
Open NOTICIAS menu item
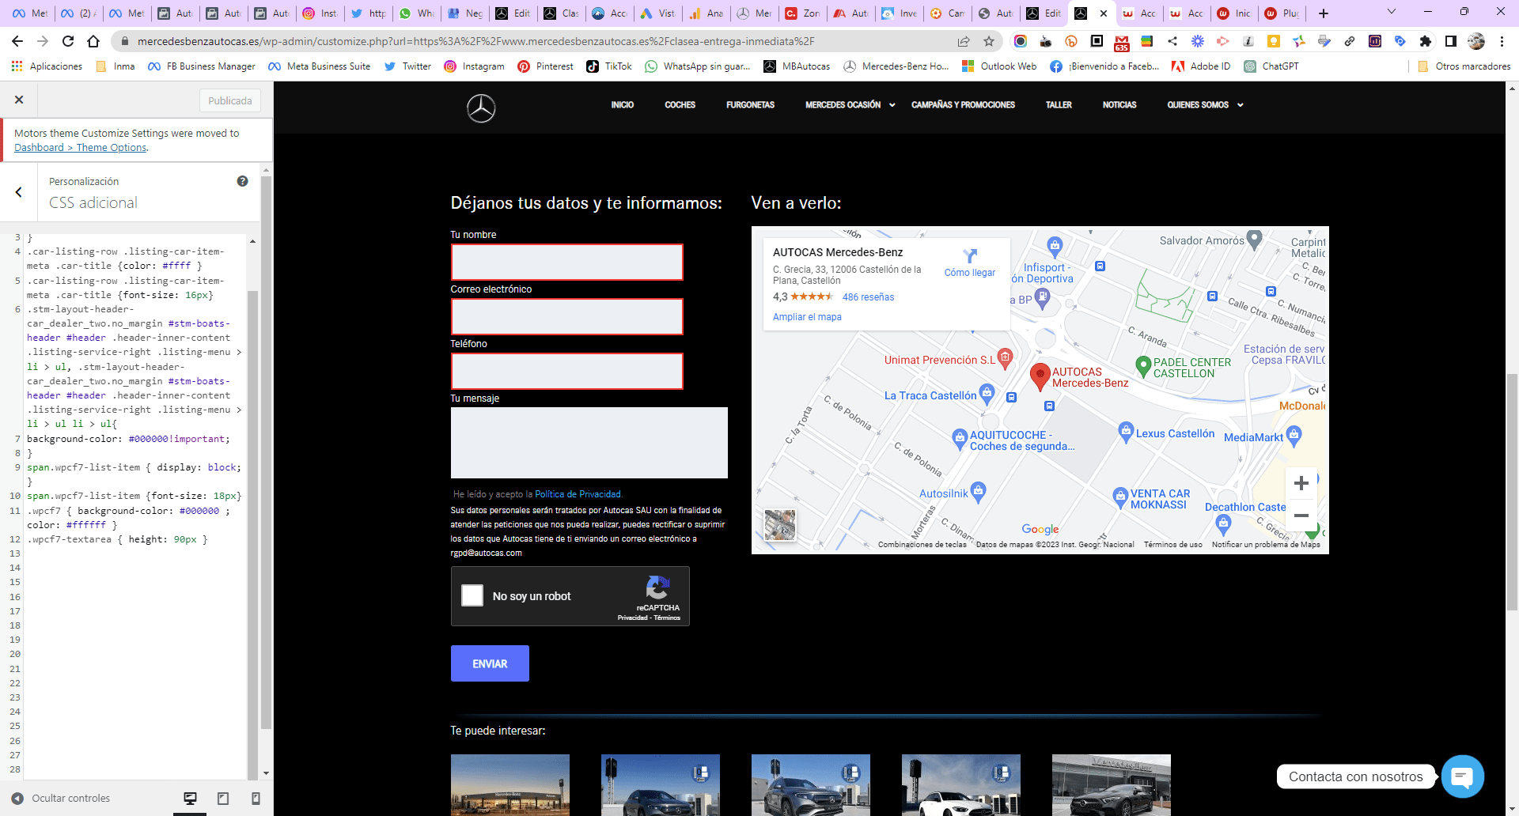point(1119,105)
